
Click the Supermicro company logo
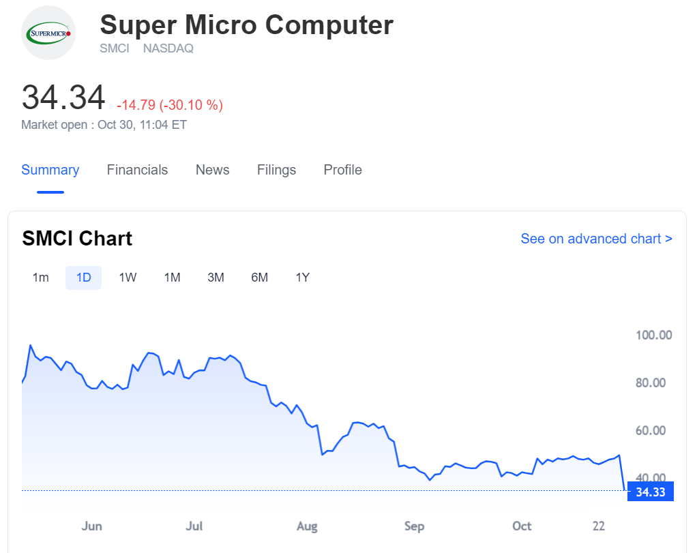48,33
